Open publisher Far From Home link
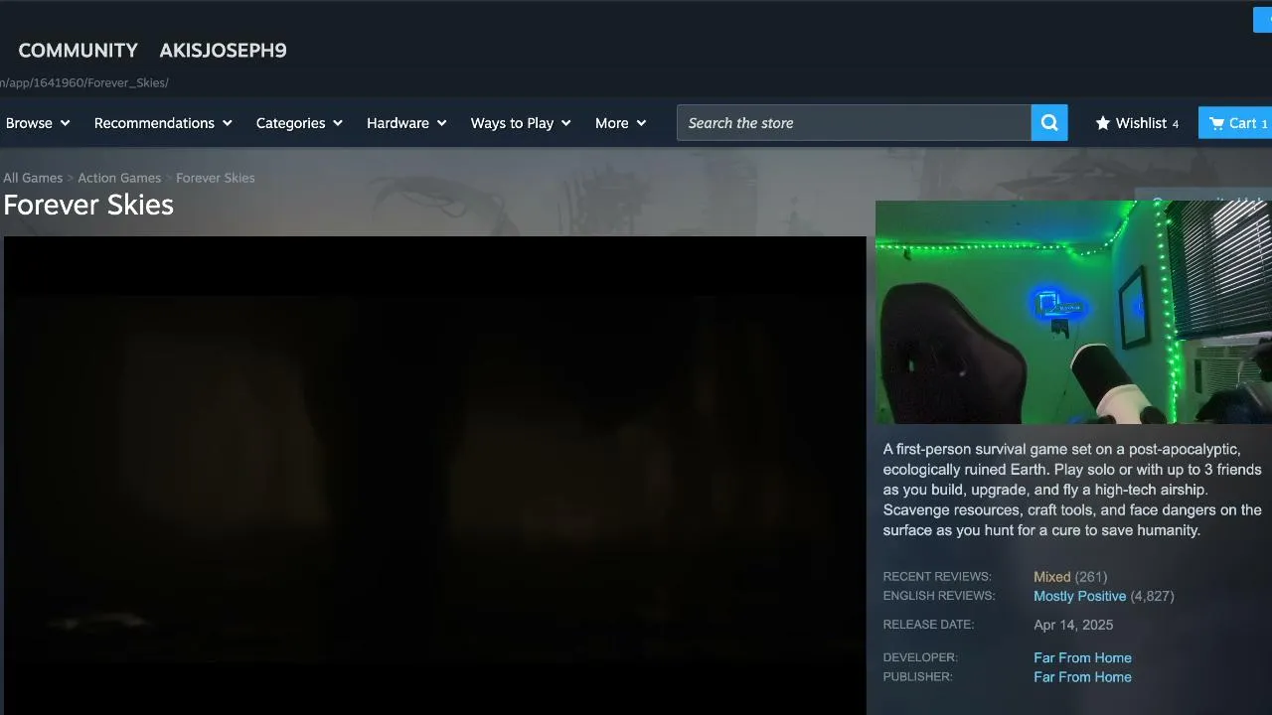Viewport: 1272px width, 715px height. [1082, 677]
